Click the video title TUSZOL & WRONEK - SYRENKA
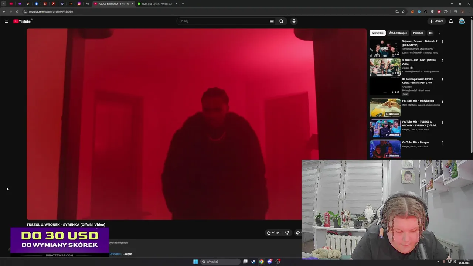The image size is (473, 266). 66,225
